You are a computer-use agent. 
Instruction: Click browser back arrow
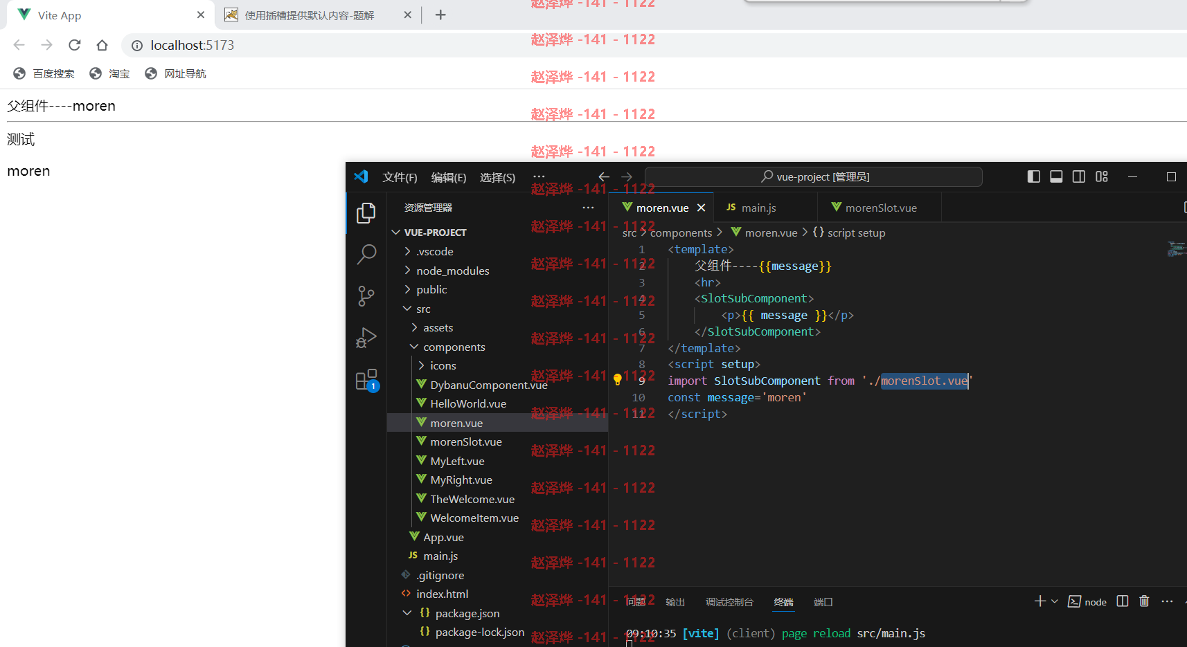click(19, 45)
